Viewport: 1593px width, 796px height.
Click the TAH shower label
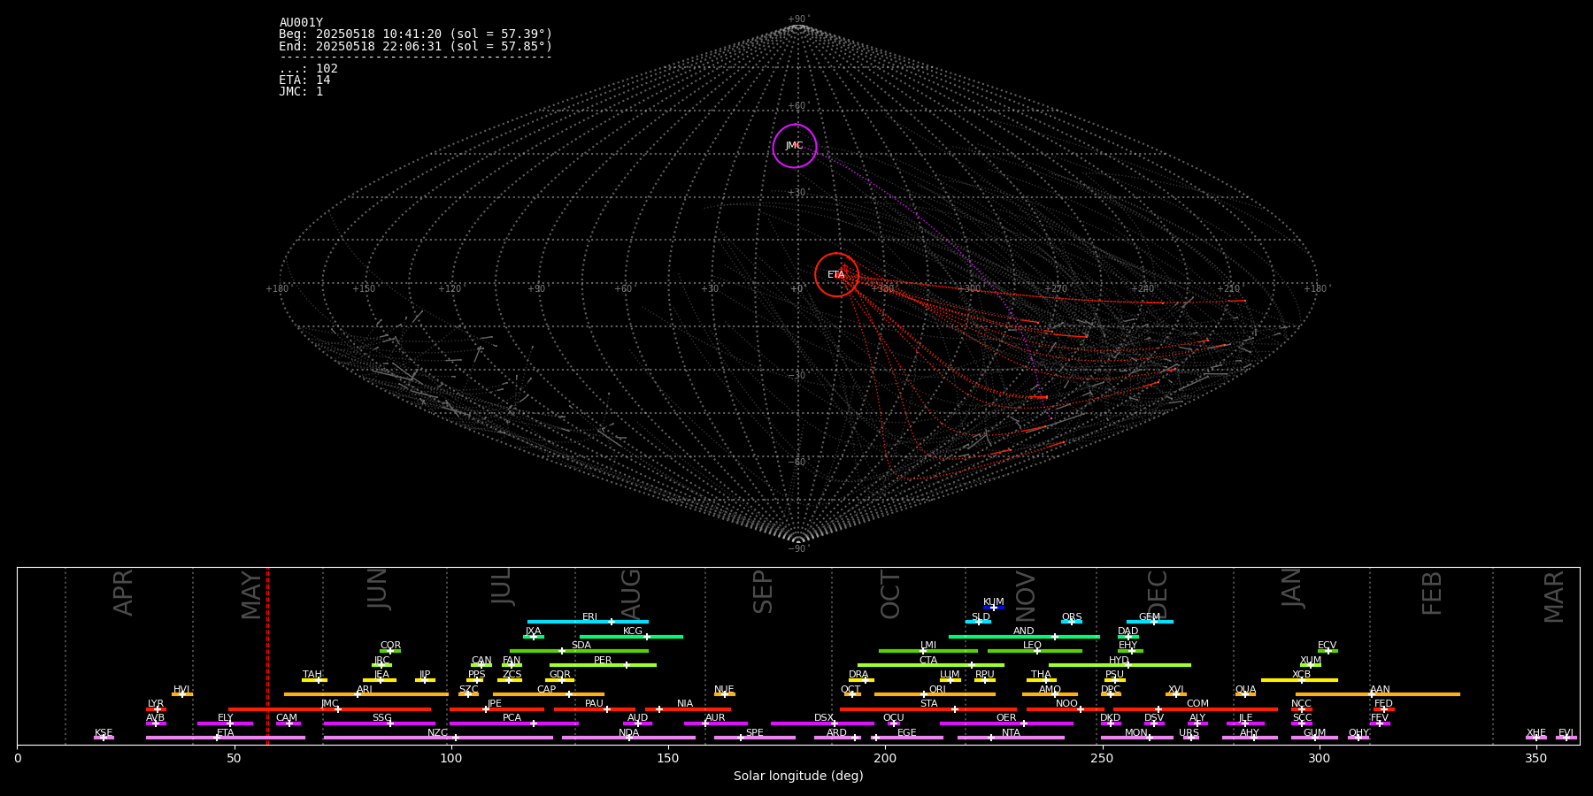(312, 675)
